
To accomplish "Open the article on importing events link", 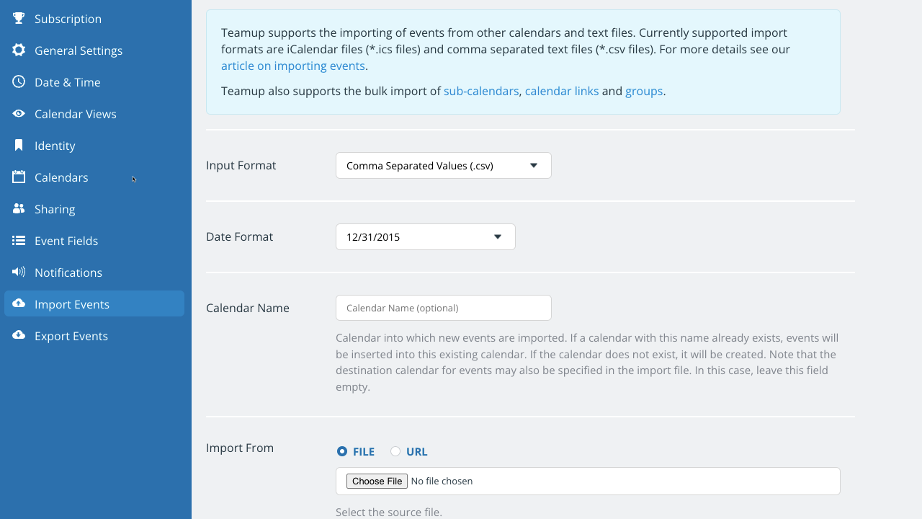I will (292, 66).
